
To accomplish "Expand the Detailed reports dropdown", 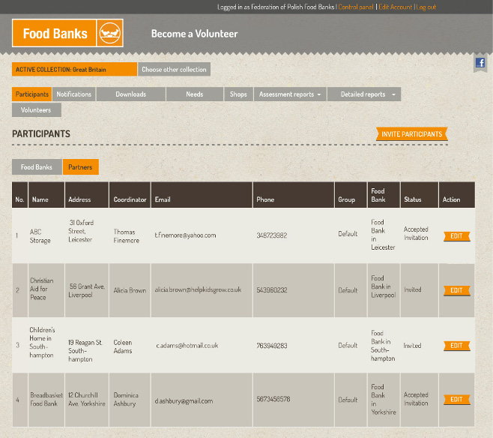I will tap(369, 94).
